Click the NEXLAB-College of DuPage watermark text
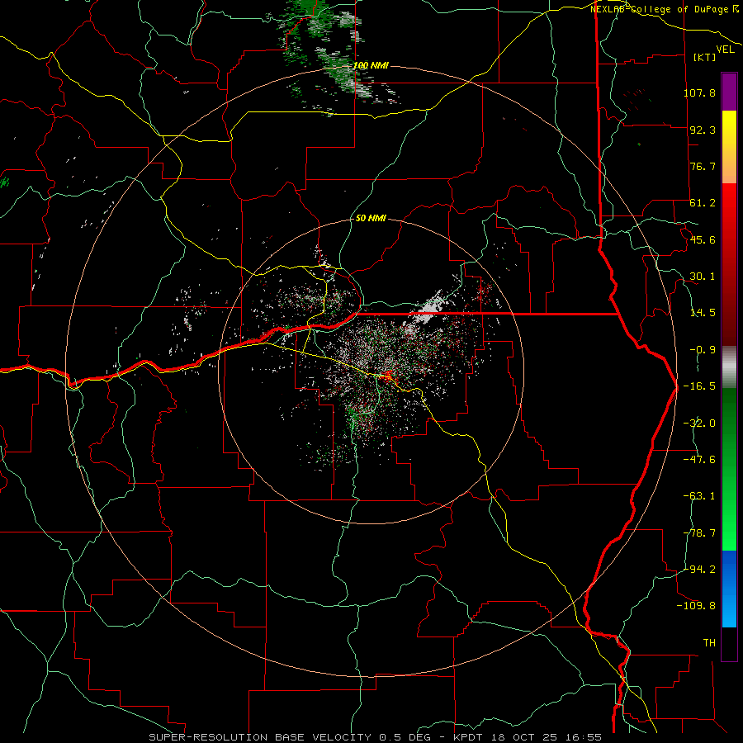 [665, 9]
